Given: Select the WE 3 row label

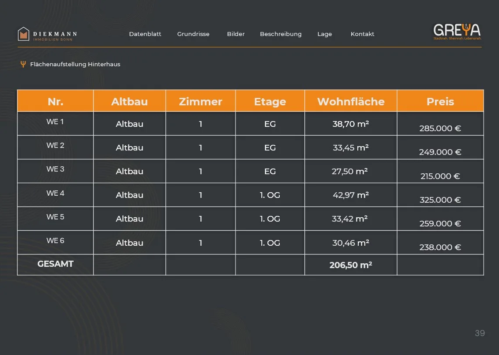Looking at the screenshot, I should tap(55, 169).
